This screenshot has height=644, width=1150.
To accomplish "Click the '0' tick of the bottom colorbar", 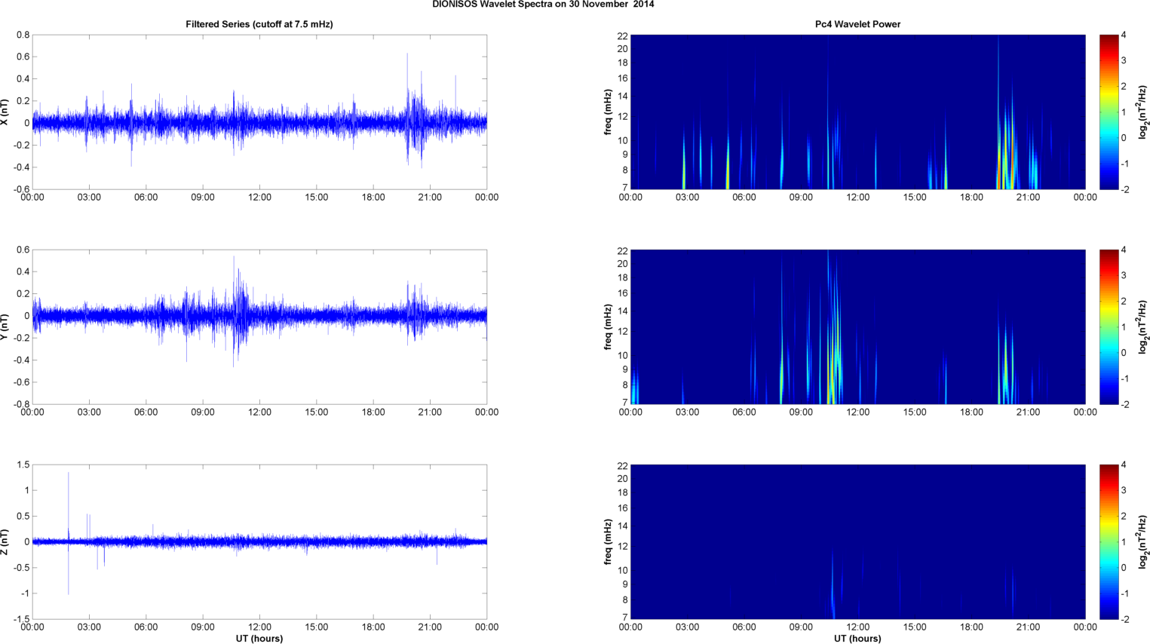I will (x=1124, y=567).
